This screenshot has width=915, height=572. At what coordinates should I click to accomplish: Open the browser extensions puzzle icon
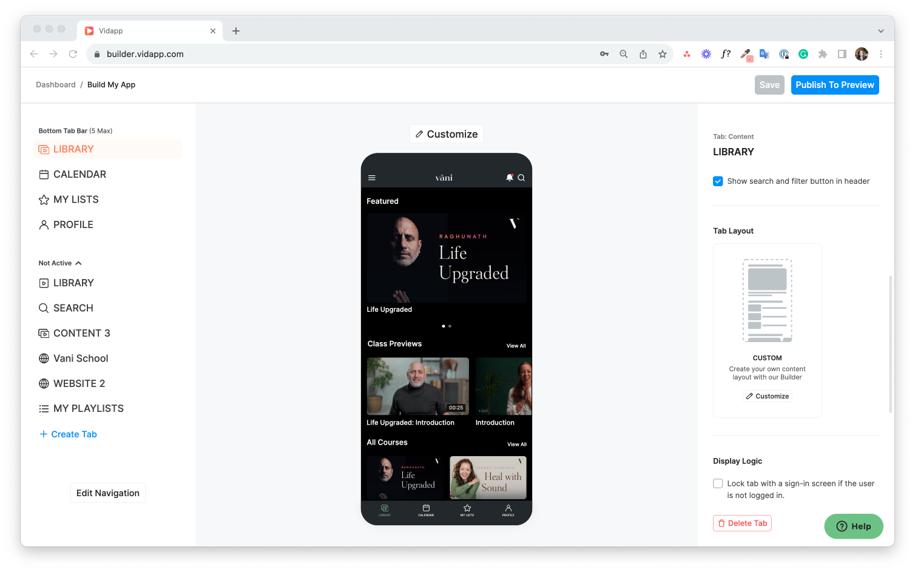pos(823,54)
